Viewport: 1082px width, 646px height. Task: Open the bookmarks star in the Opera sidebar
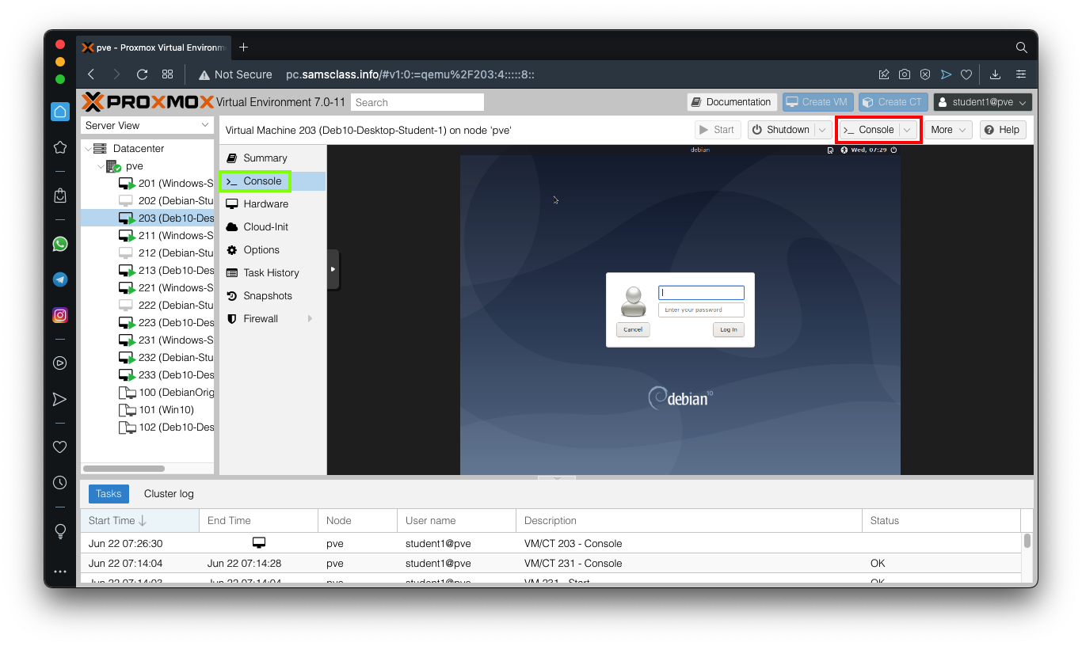point(59,147)
